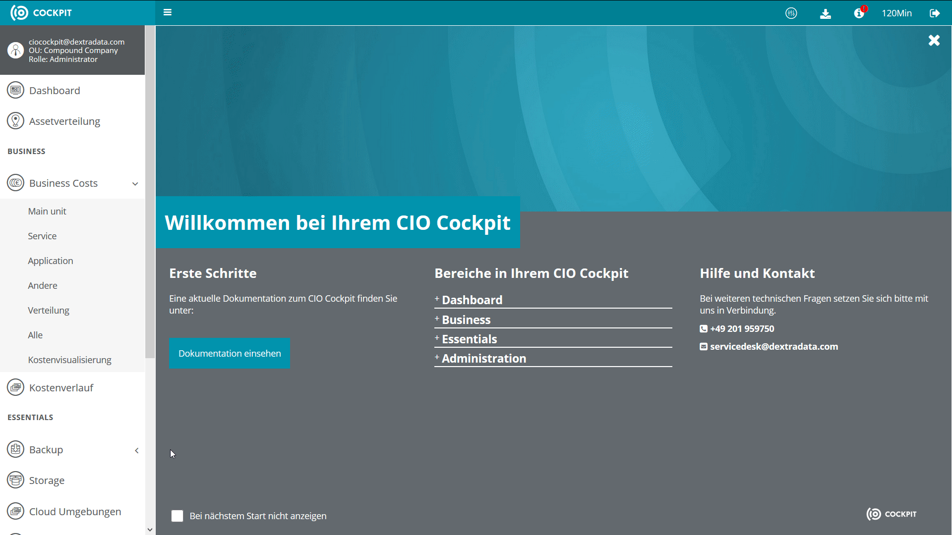Click the Dashboard sidebar icon
This screenshot has width=952, height=535.
[x=15, y=90]
